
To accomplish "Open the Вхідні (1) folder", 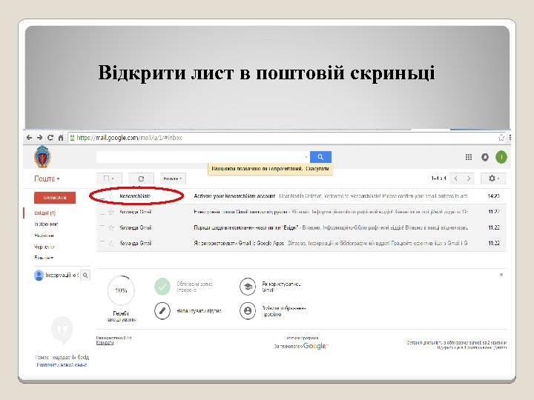I will (x=44, y=213).
